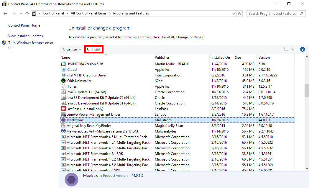Click the 75.4 MB LastPass size cell
Screen dimensions: 309x188
248,109
